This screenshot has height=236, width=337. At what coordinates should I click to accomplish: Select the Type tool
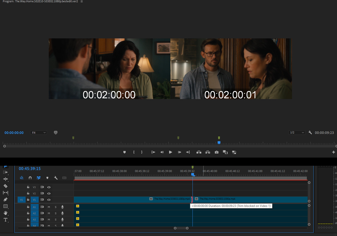tap(5, 220)
